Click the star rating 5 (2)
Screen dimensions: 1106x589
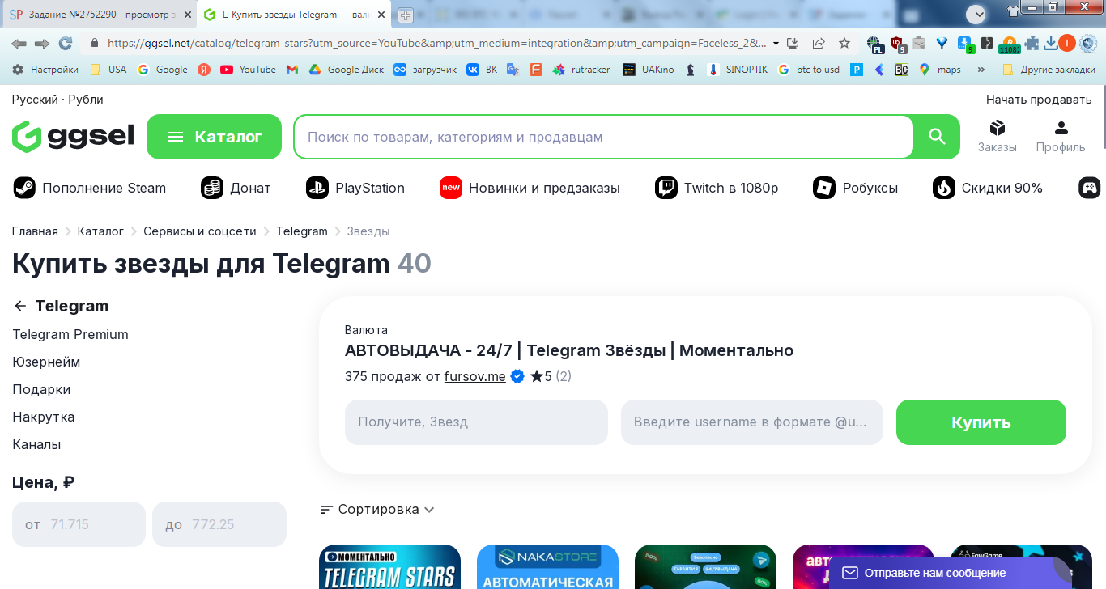pyautogui.click(x=551, y=376)
